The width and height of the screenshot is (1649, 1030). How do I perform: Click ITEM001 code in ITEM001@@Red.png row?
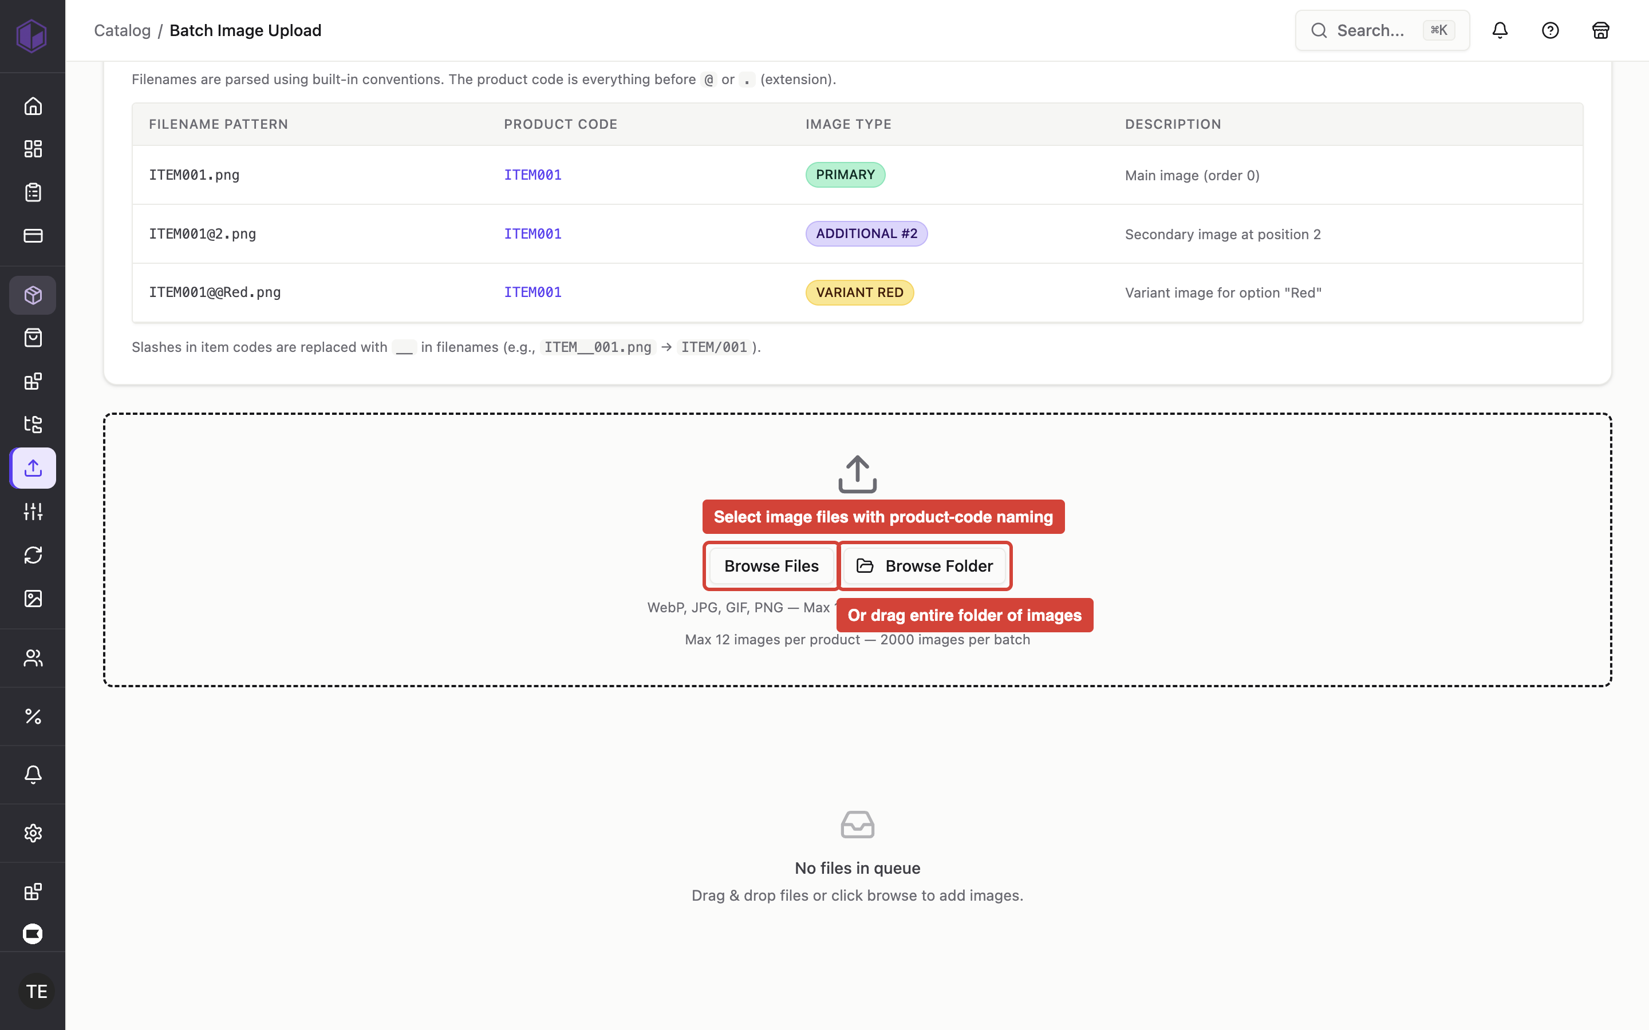(533, 292)
